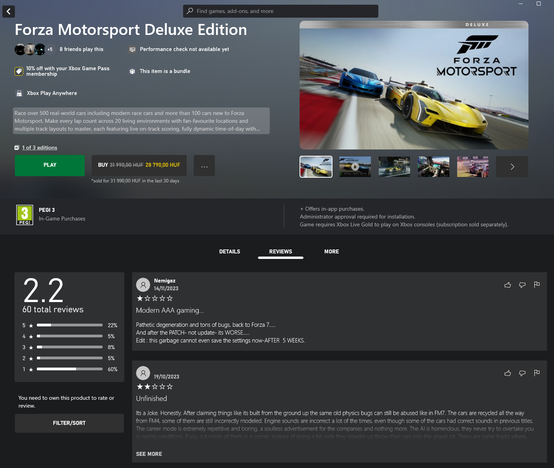This screenshot has height=468, width=554.
Task: Open the Nemigaz reviewer name
Action: coord(165,281)
